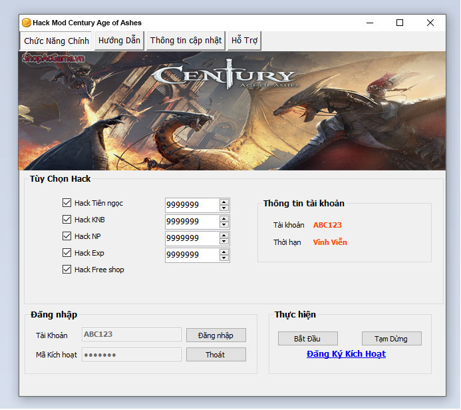Switch to the Hướng Dẫn tab
The image size is (461, 410).
click(x=119, y=41)
